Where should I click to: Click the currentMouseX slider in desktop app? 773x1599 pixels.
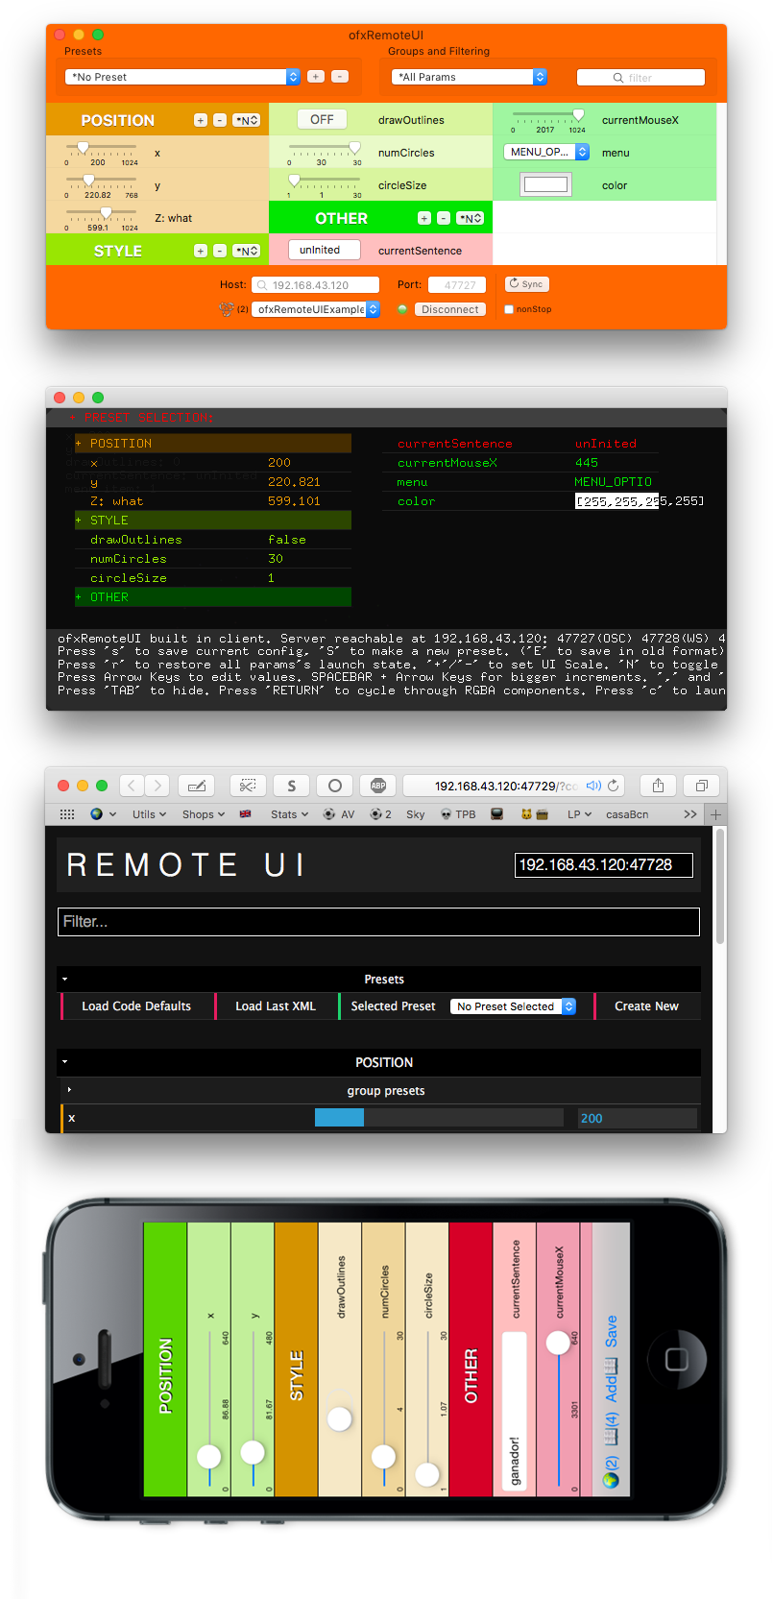coord(547,116)
